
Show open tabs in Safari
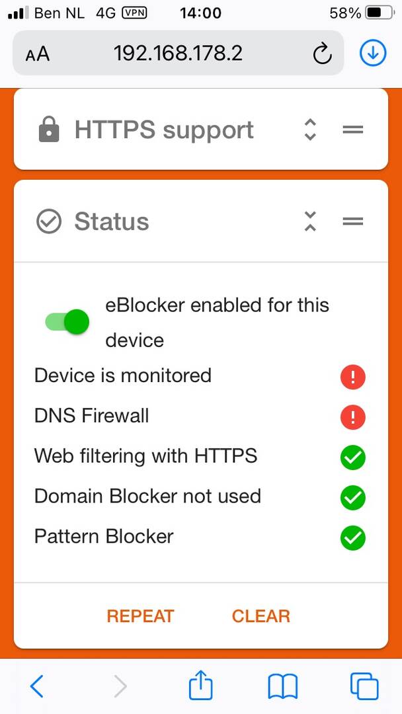(364, 686)
